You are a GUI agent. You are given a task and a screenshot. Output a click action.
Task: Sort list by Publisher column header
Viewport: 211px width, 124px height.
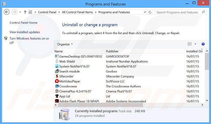click(x=112, y=51)
